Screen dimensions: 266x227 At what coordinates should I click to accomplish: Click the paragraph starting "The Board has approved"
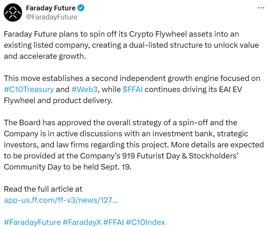click(x=133, y=145)
